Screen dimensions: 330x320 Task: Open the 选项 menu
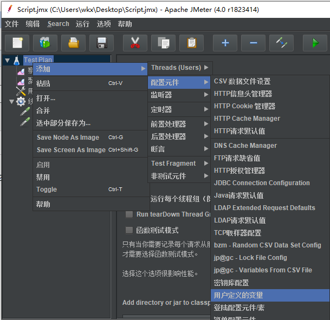coord(103,24)
